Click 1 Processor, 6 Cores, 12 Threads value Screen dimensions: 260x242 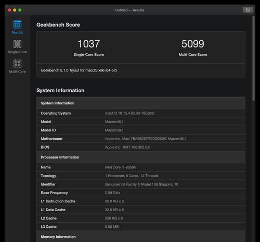click(132, 176)
